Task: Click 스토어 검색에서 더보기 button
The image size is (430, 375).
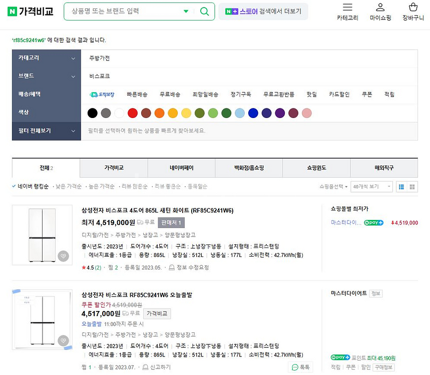Action: pos(263,11)
